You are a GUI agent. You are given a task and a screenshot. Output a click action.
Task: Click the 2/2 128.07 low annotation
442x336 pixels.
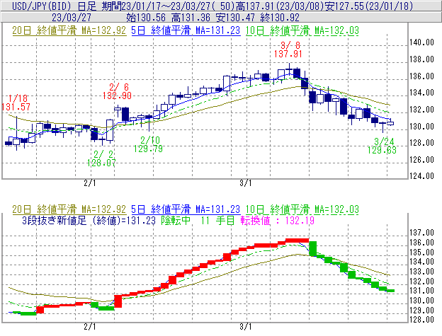pyautogui.click(x=101, y=158)
